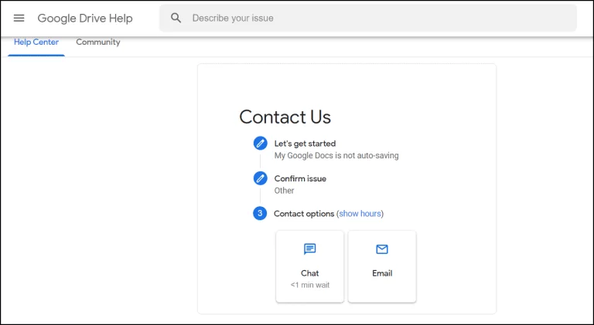Select the 'Other' issue summary text

pos(284,191)
